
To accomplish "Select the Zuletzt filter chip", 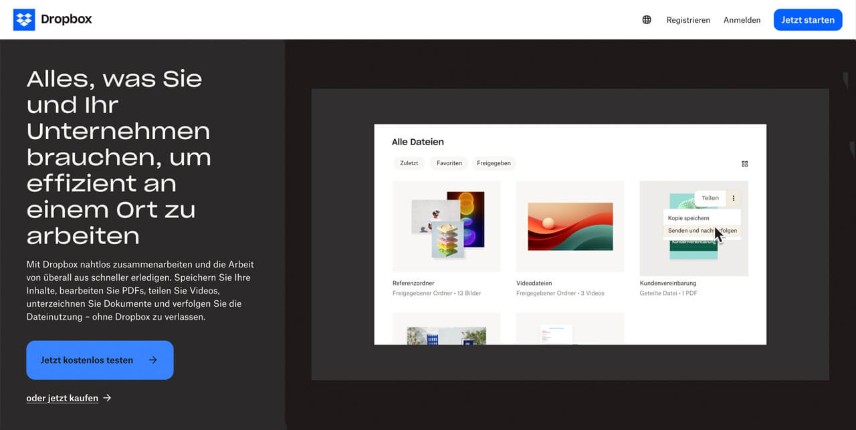I will pos(409,163).
